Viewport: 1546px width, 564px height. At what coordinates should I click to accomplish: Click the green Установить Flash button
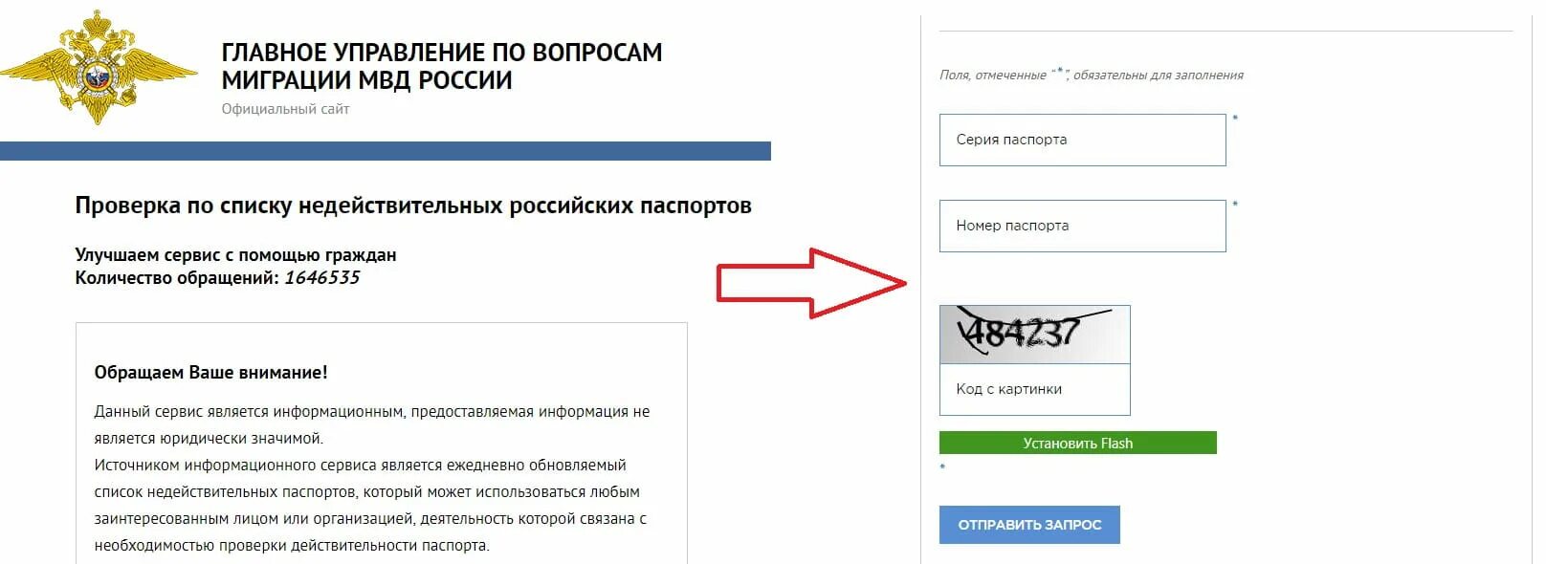[1077, 443]
